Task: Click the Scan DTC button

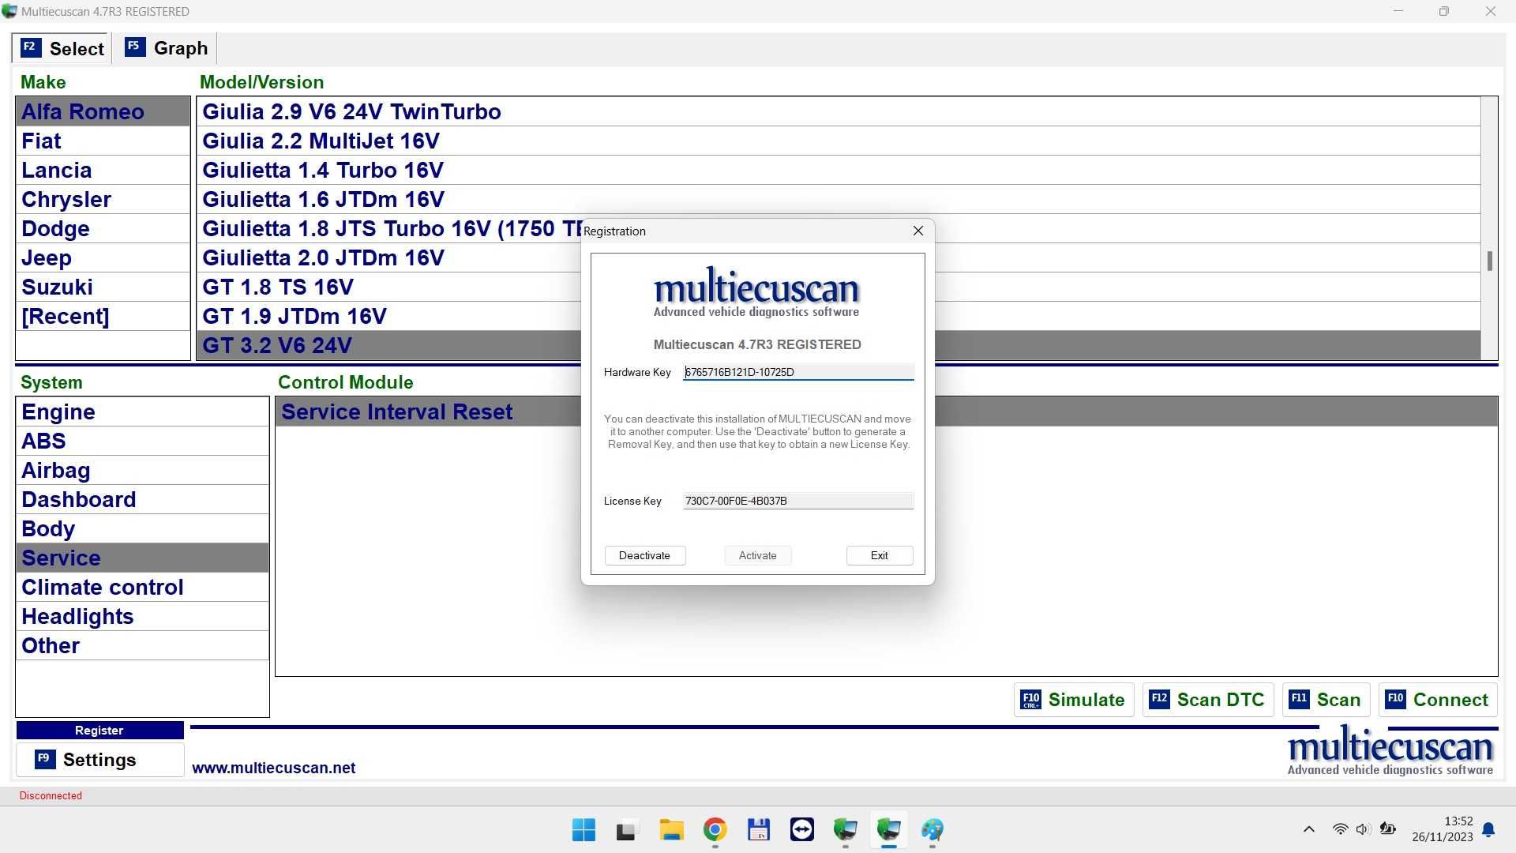Action: click(1208, 700)
